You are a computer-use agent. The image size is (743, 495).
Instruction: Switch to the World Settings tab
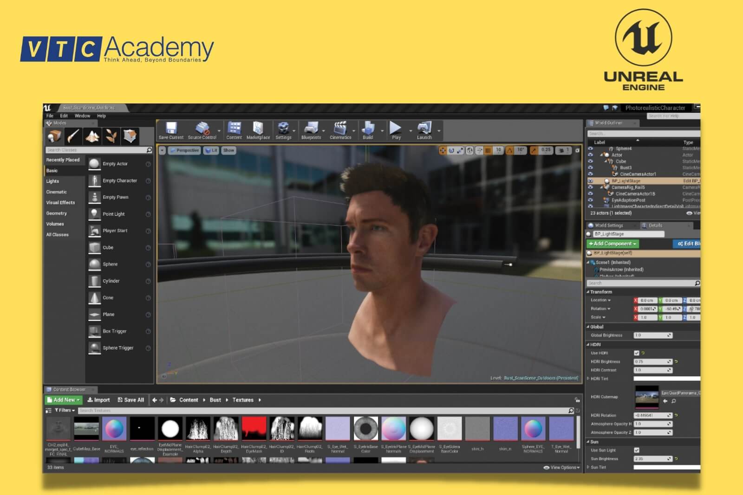coord(608,225)
